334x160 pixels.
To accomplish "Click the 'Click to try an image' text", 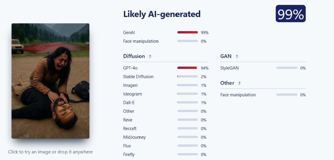I will coord(50,152).
